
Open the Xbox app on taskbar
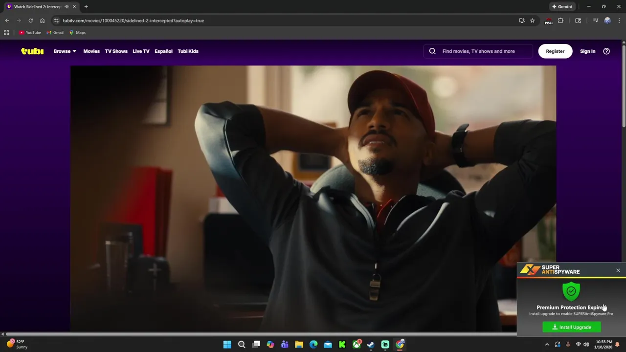point(357,345)
